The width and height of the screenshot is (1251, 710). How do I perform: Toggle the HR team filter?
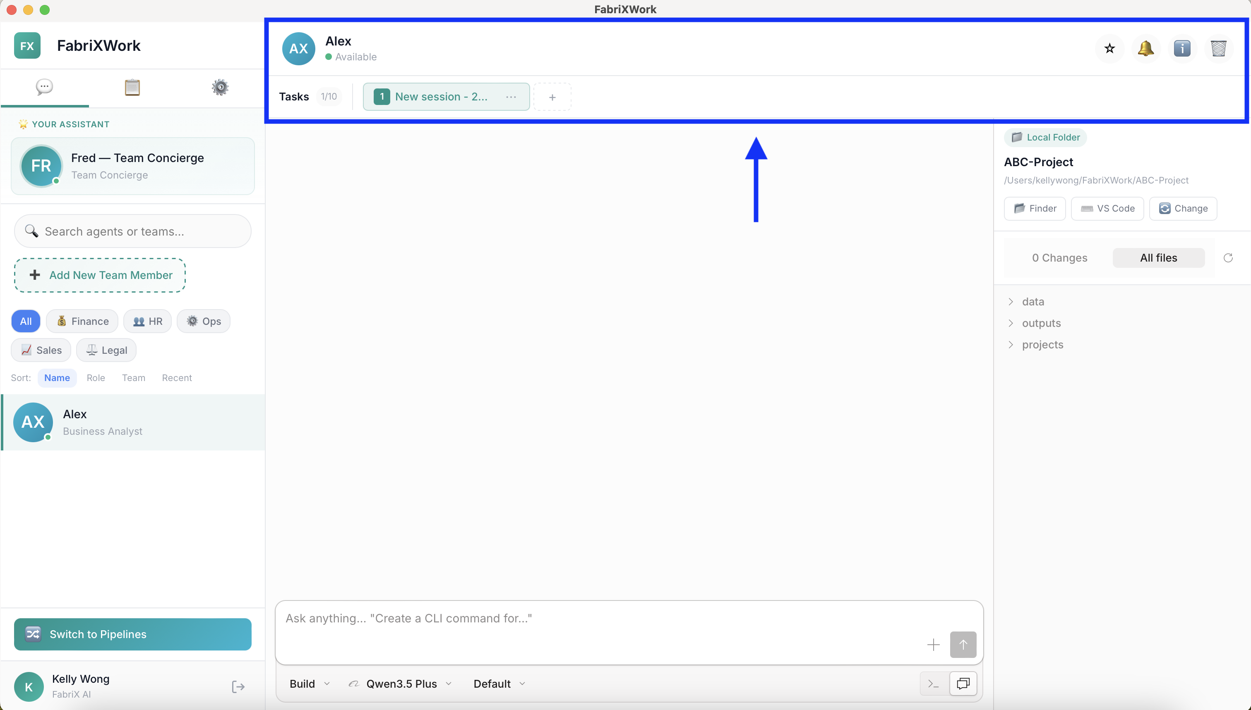[x=147, y=322]
